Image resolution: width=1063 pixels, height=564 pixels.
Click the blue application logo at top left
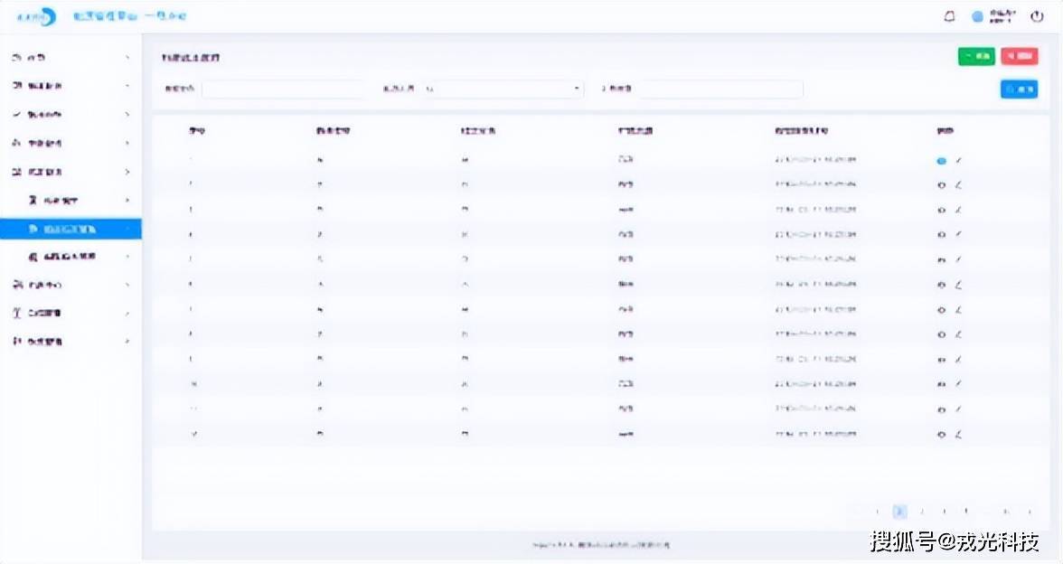pyautogui.click(x=36, y=16)
